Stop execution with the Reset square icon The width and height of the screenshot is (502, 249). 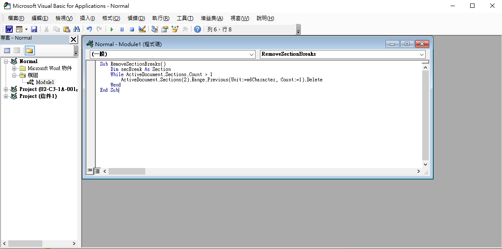click(132, 30)
